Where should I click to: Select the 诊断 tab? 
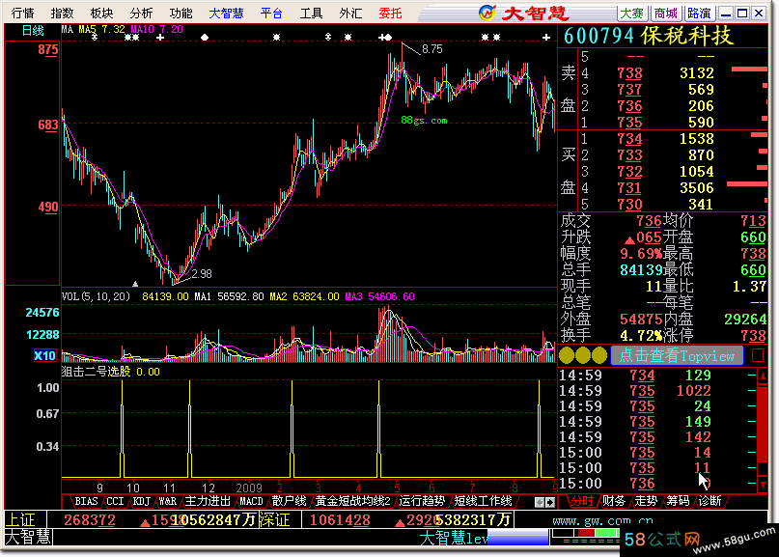(x=709, y=501)
